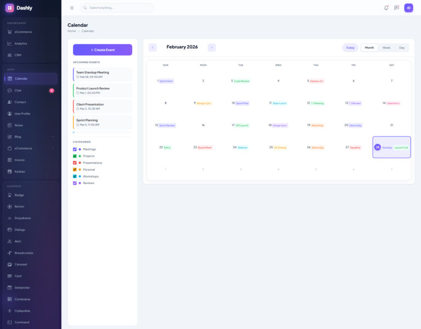Image resolution: width=421 pixels, height=329 pixels.
Task: Click the hamburger menu icon
Action: pos(72,8)
